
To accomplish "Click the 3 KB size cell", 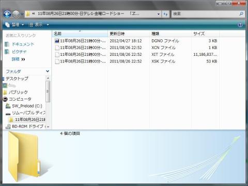I will point(213,41).
